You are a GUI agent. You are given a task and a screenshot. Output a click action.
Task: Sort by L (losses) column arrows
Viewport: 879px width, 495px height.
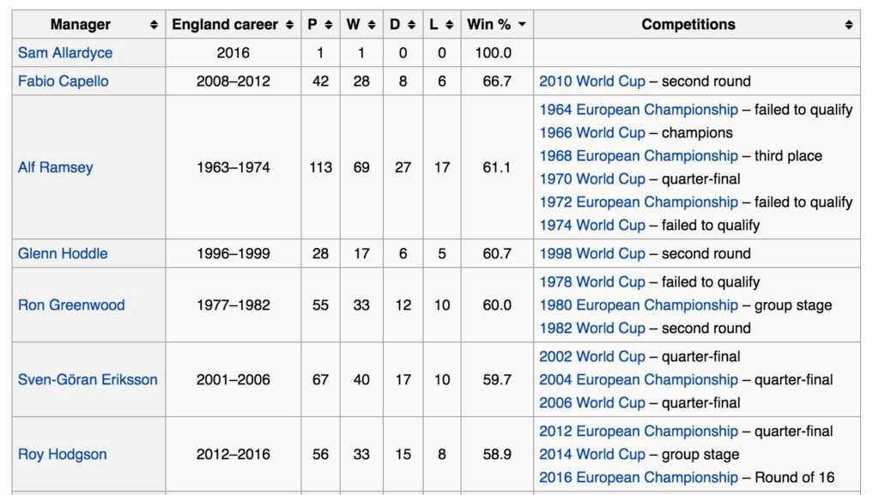(x=451, y=25)
